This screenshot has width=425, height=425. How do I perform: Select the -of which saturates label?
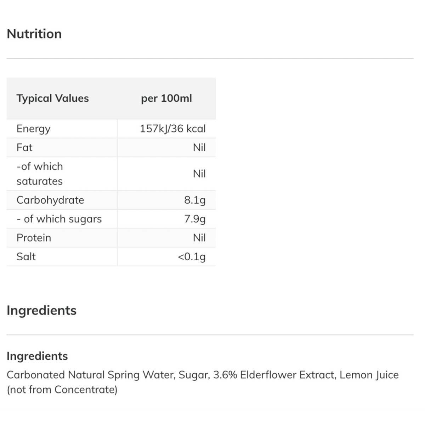(x=40, y=174)
